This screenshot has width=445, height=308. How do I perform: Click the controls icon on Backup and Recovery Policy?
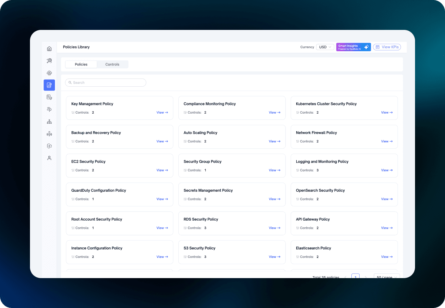tap(73, 142)
